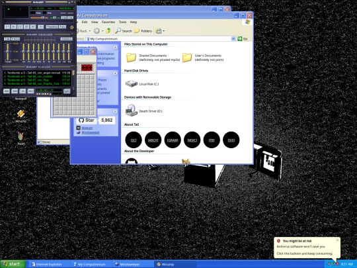Screen dimensions: 357x268
Task: Click playlist REM button
Action: (15, 91)
